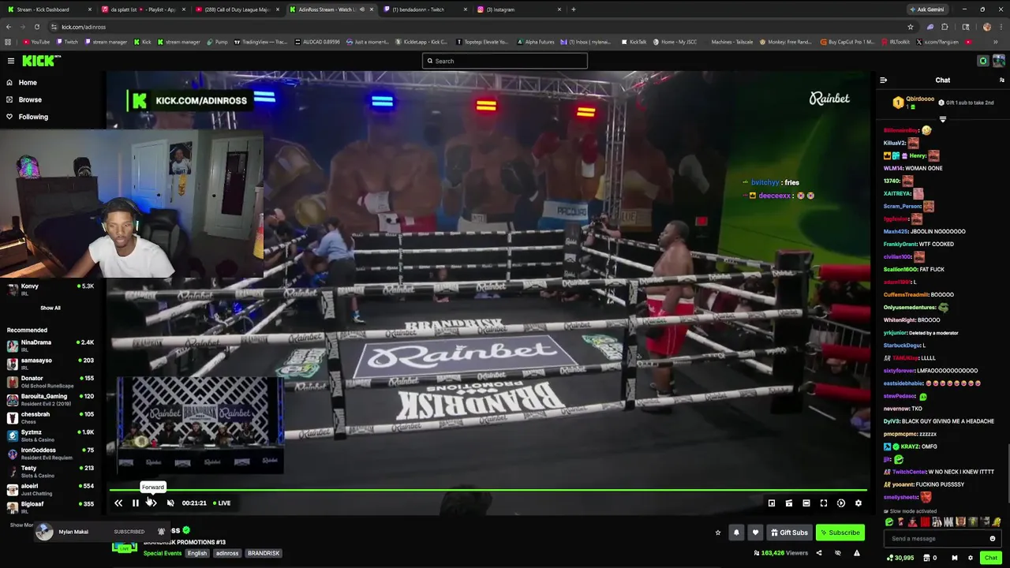
Task: Open the emoji picker in chat input
Action: tap(993, 539)
